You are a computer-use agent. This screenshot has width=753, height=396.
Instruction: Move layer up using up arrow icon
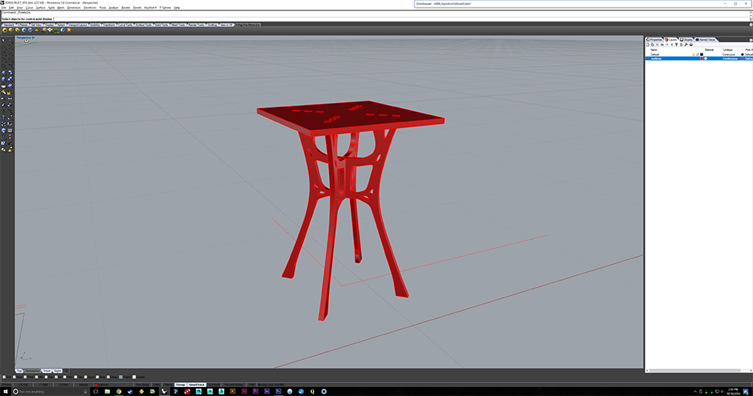click(x=662, y=44)
